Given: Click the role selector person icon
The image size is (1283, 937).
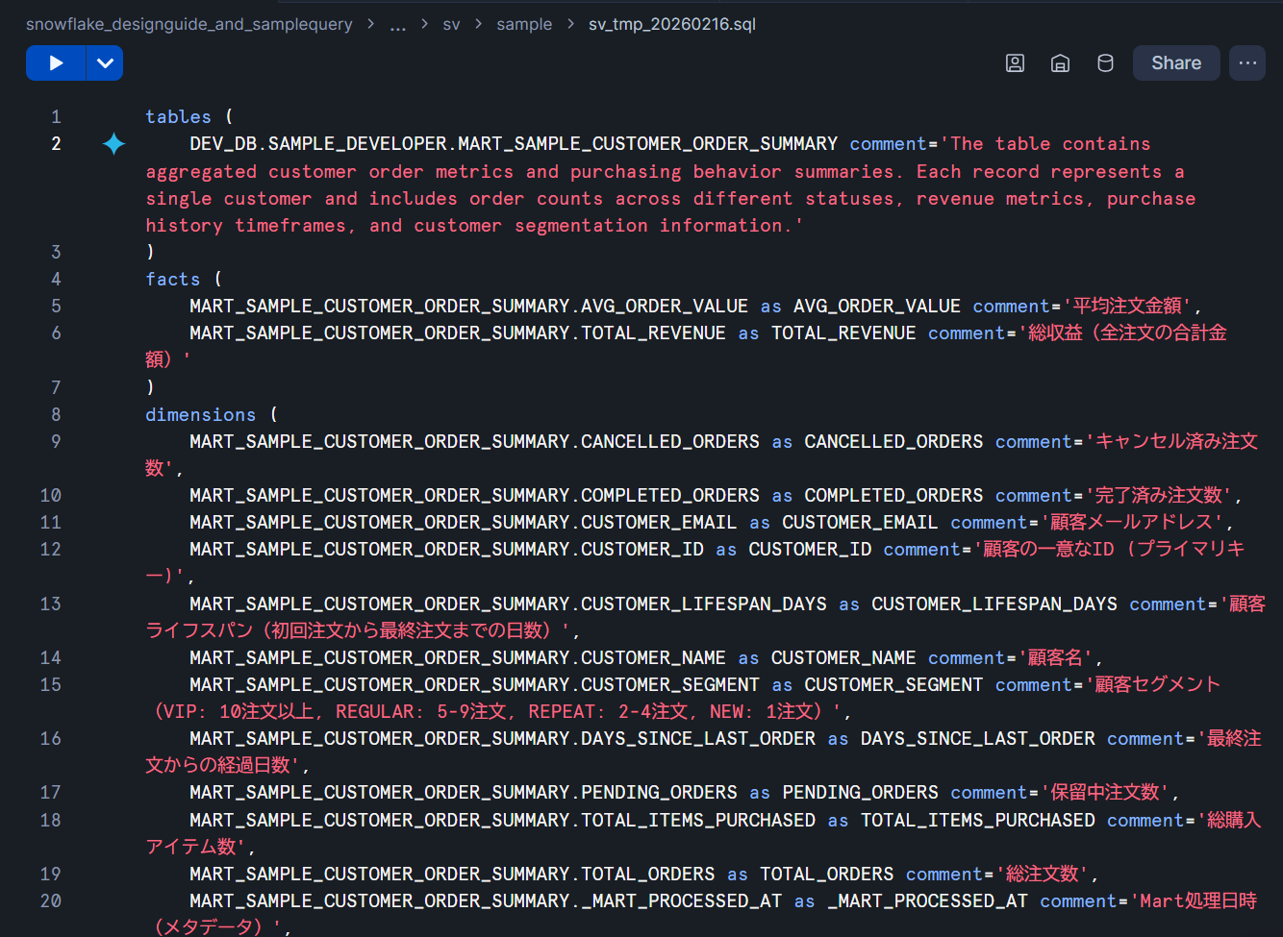Looking at the screenshot, I should [x=1015, y=63].
